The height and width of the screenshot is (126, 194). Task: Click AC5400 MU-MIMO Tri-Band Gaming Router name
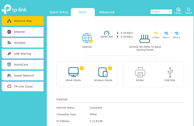[x=145, y=48]
